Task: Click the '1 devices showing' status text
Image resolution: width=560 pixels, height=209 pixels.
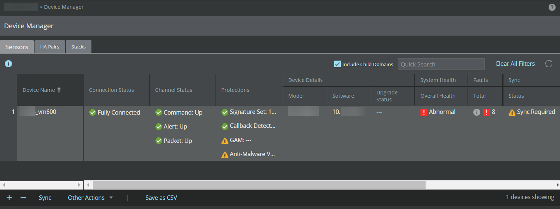Action: coord(530,197)
